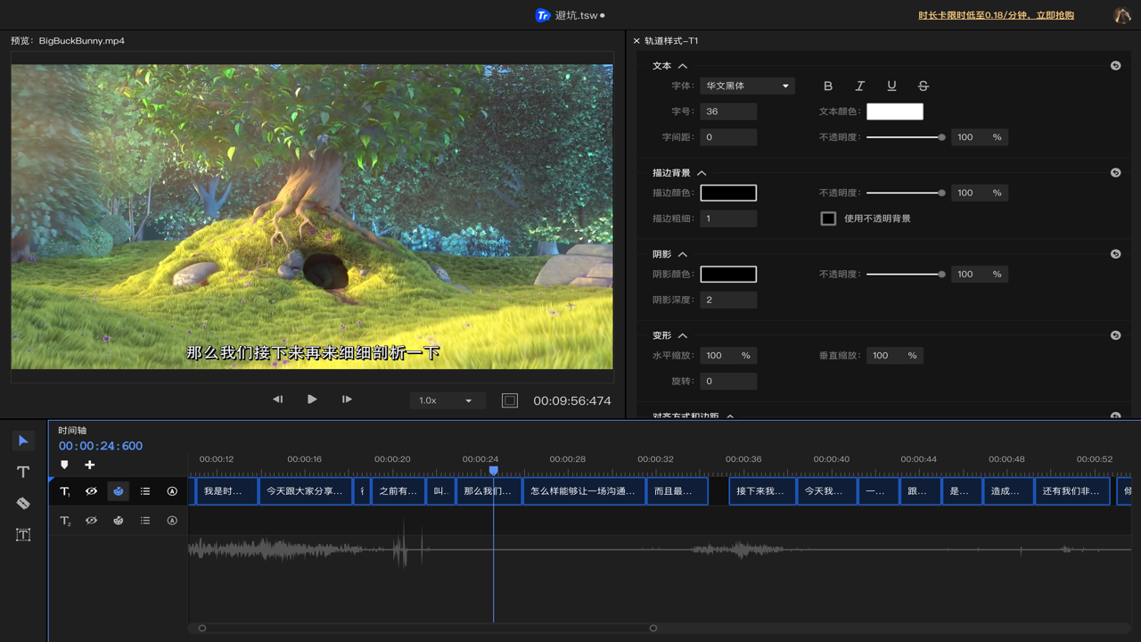Apply strikethrough text formatting
The height and width of the screenshot is (642, 1141).
923,86
